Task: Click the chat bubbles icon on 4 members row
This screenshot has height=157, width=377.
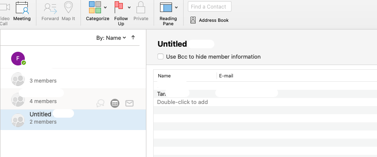Action: [100, 104]
